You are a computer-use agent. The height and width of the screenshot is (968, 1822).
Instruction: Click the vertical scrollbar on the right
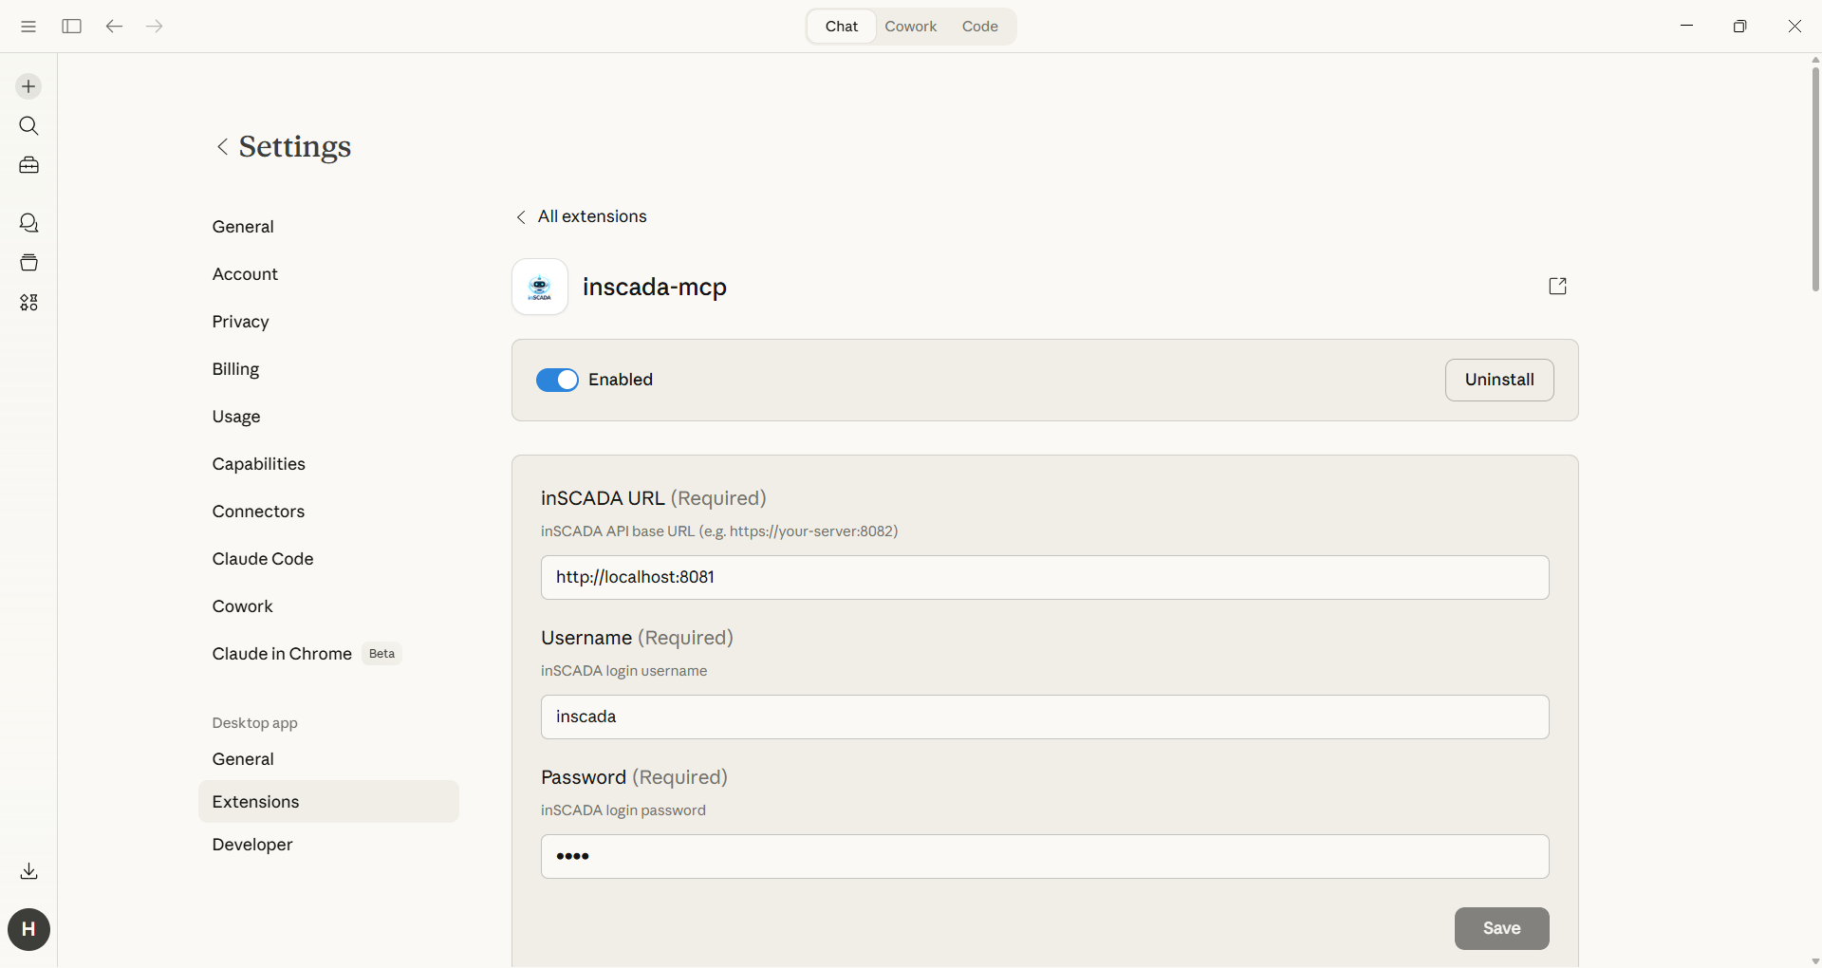[x=1814, y=178]
